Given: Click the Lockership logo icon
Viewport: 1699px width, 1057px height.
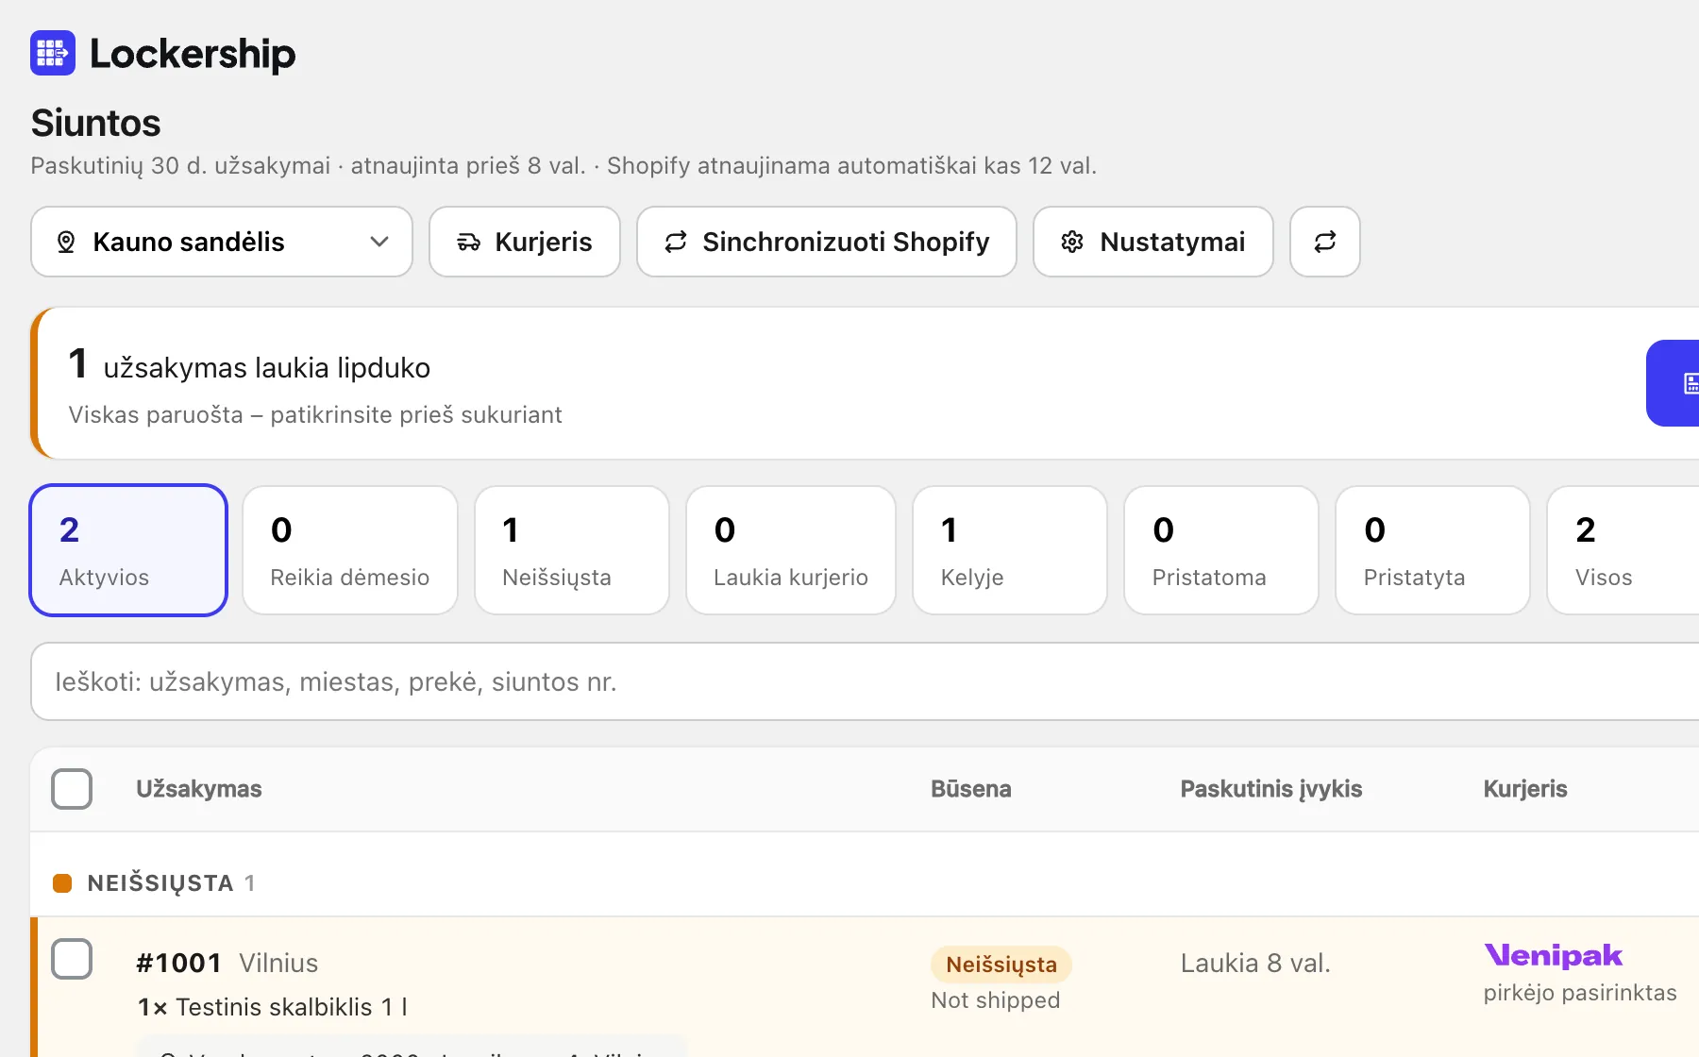Looking at the screenshot, I should coord(53,53).
